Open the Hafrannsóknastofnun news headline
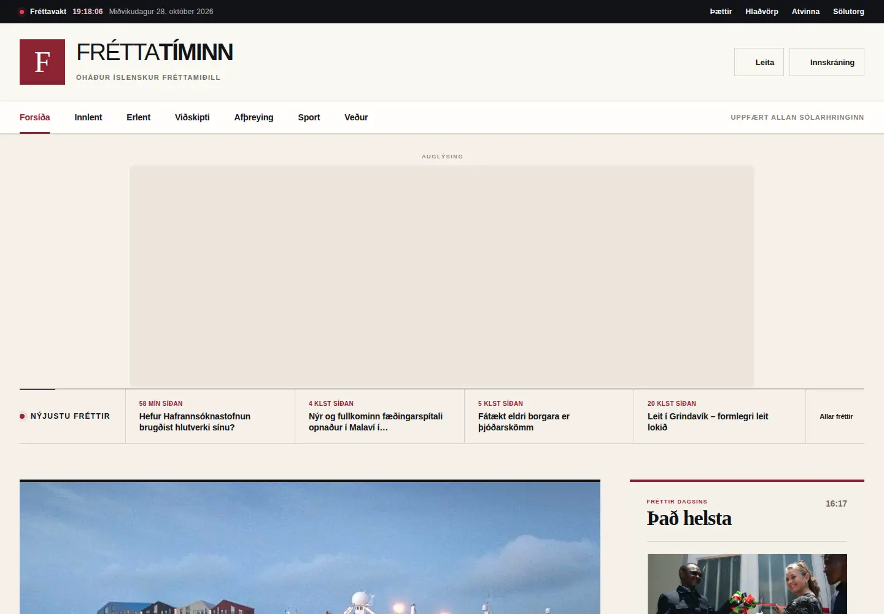Image resolution: width=884 pixels, height=614 pixels. click(195, 422)
